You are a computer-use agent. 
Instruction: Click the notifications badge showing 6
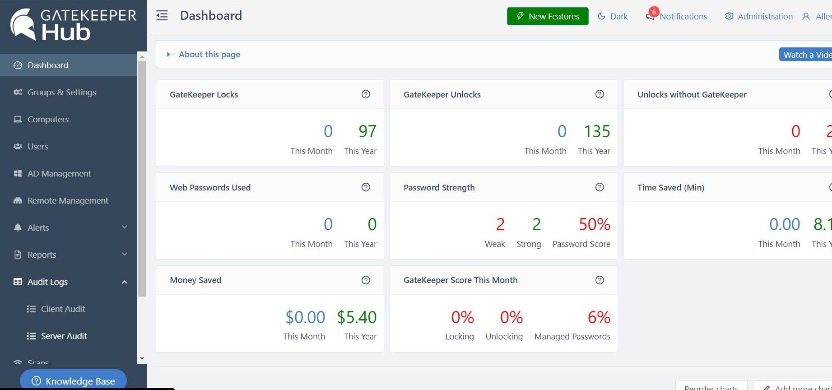(x=653, y=12)
